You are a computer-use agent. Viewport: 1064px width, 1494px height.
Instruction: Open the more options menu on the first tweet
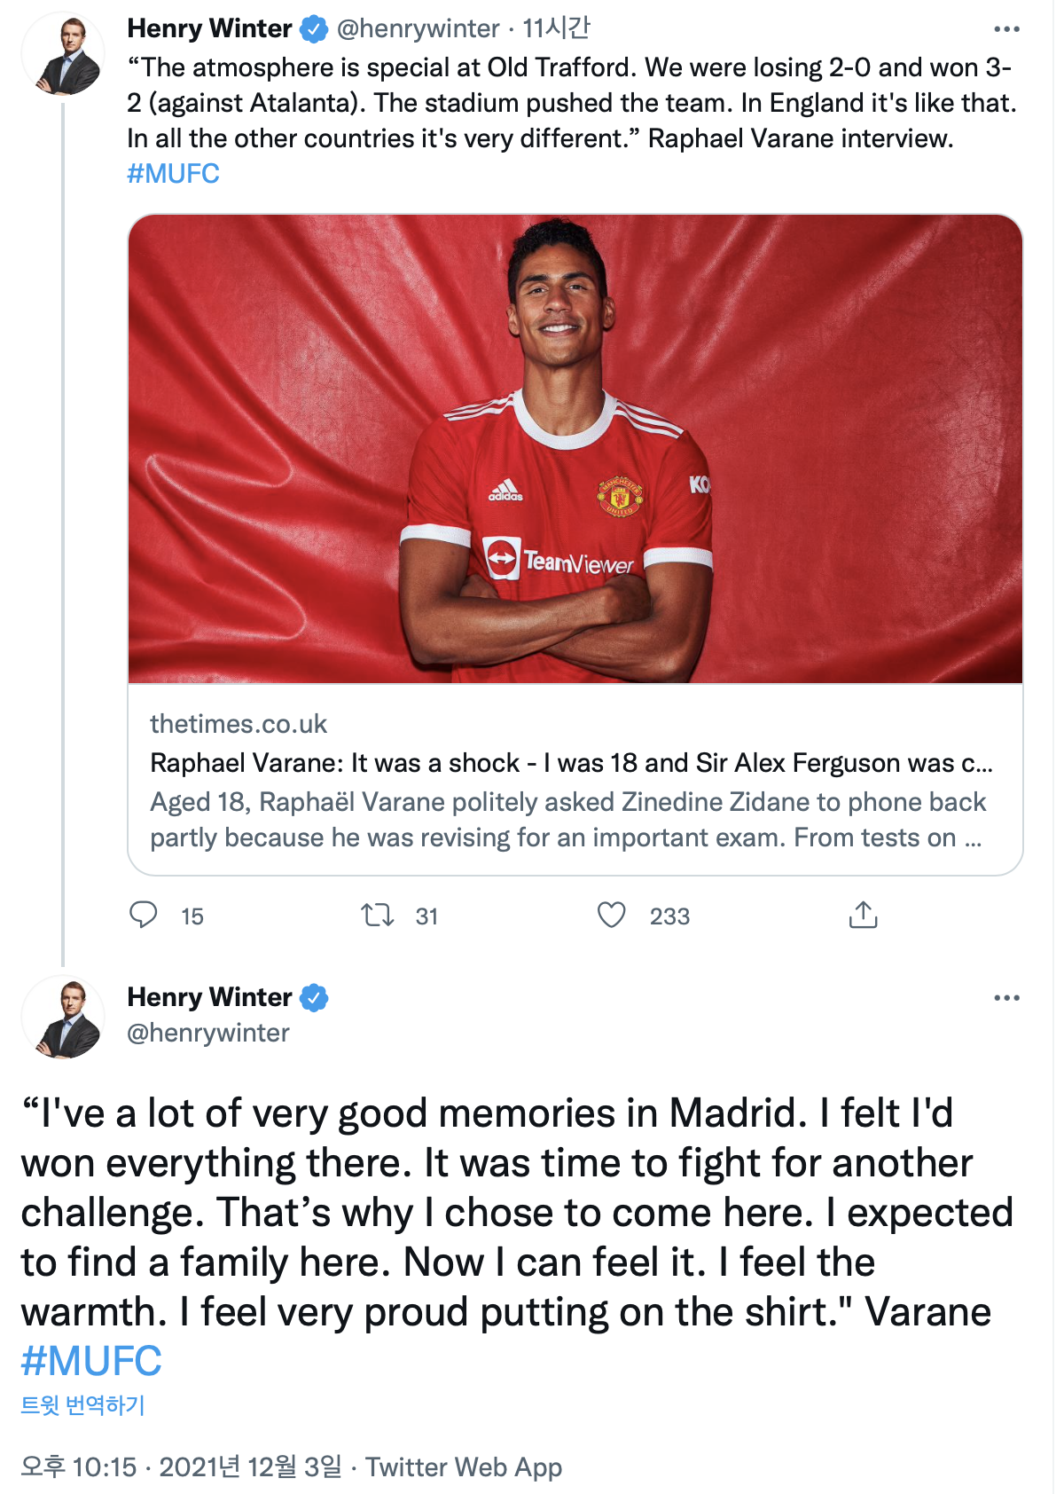(1006, 29)
